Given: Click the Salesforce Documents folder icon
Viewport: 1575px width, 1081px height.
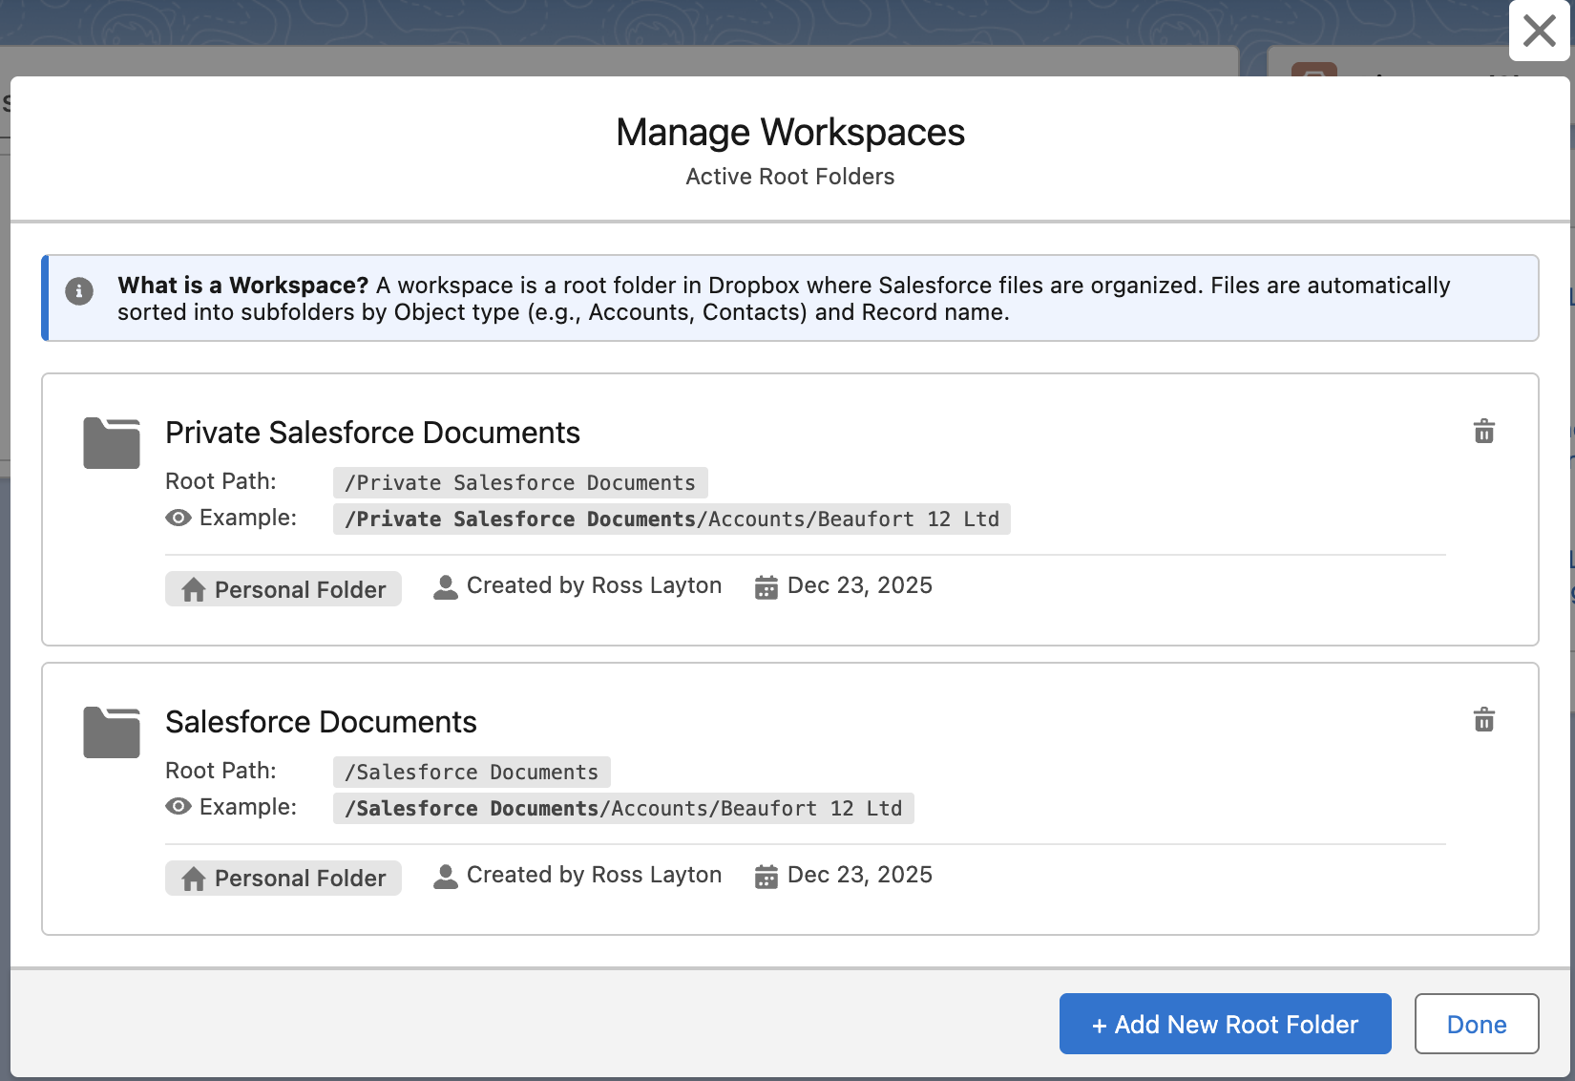Looking at the screenshot, I should click(112, 732).
